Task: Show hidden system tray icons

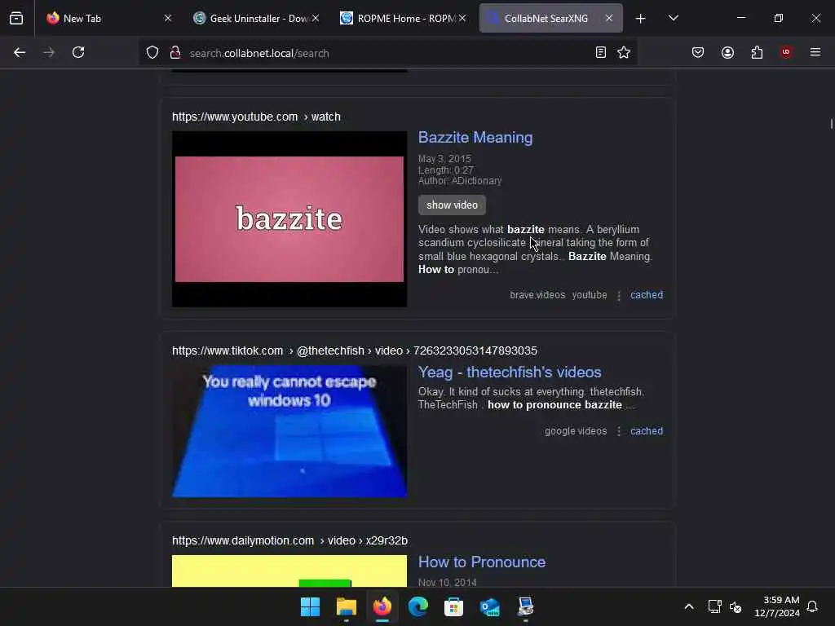Action: click(688, 606)
